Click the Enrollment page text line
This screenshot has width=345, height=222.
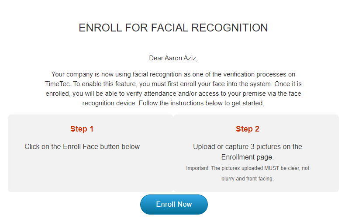pos(248,157)
